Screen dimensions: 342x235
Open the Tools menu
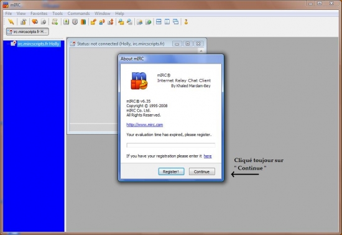pos(57,14)
